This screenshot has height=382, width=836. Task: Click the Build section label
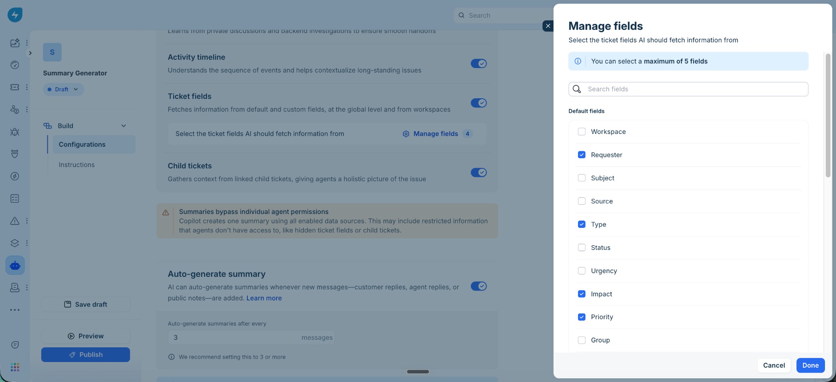click(x=65, y=126)
